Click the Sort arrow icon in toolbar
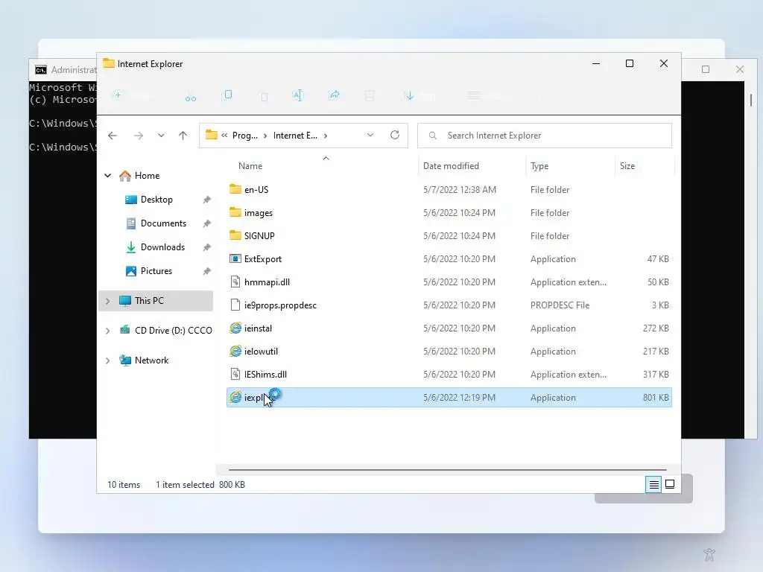The width and height of the screenshot is (763, 572). click(409, 95)
